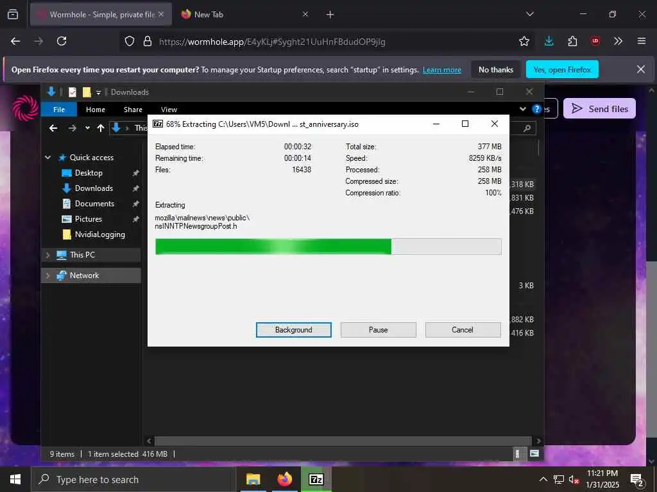The height and width of the screenshot is (492, 657).
Task: Bookmark this page with star icon
Action: [524, 41]
